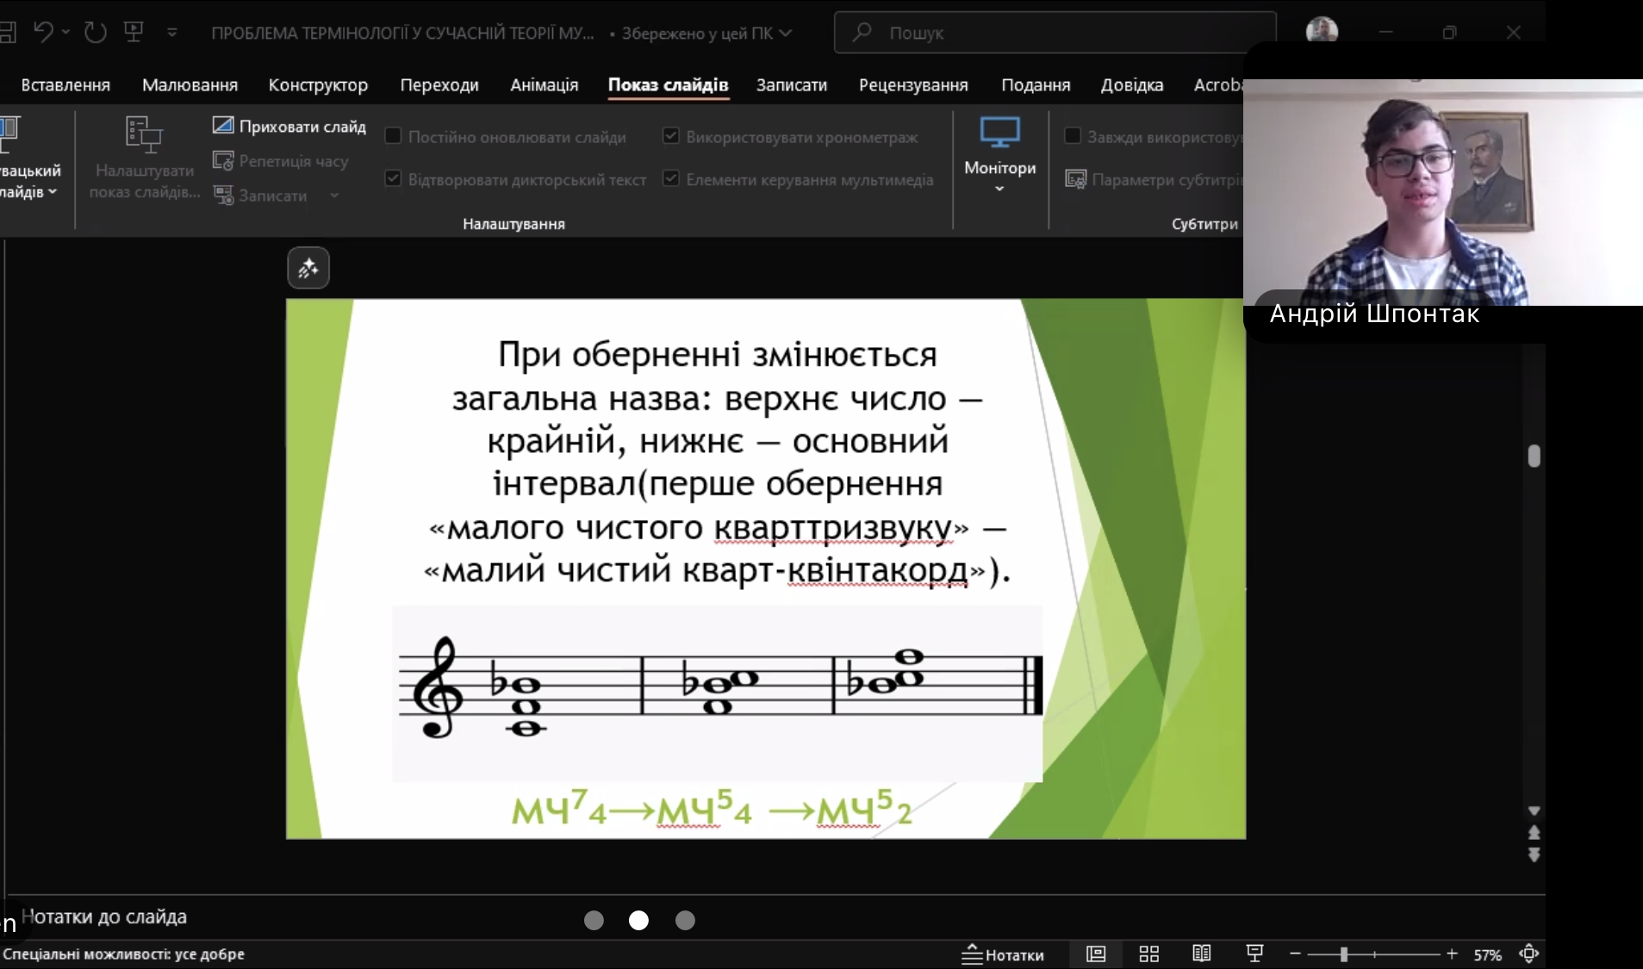
Task: Toggle 'Використовувати хронометраж' checkbox
Action: 671,136
